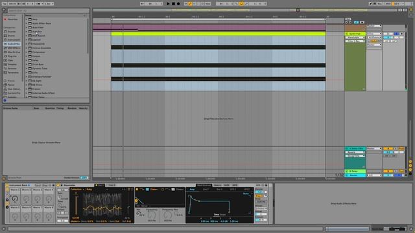Toggle the orange automation arm button

(x=190, y=4)
